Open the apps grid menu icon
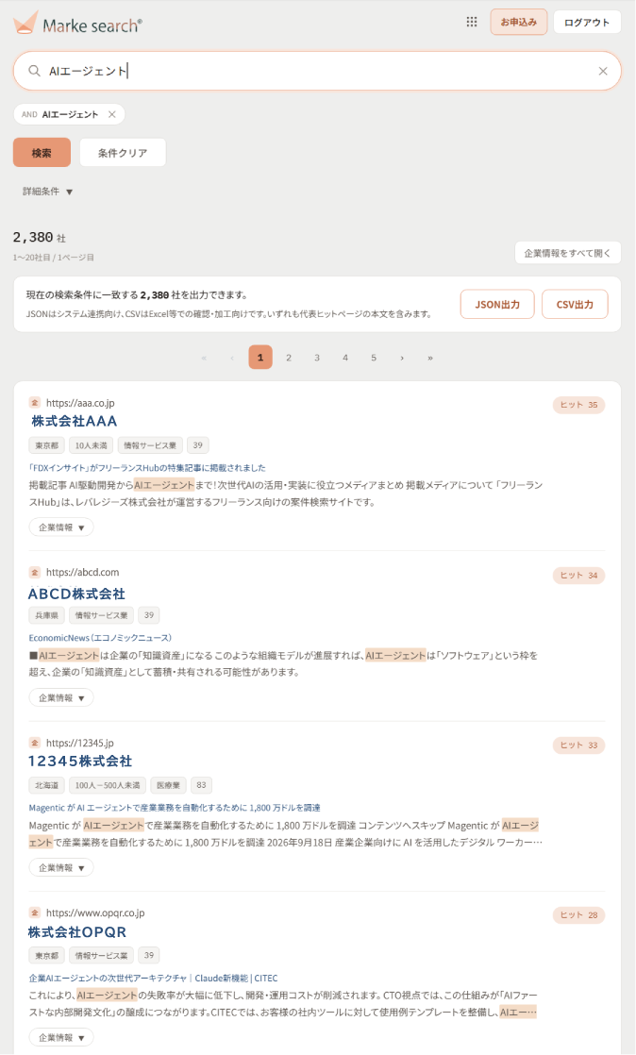Viewport: 636px width, 1055px height. click(x=472, y=23)
